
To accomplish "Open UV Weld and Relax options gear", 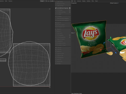I will [70, 12].
